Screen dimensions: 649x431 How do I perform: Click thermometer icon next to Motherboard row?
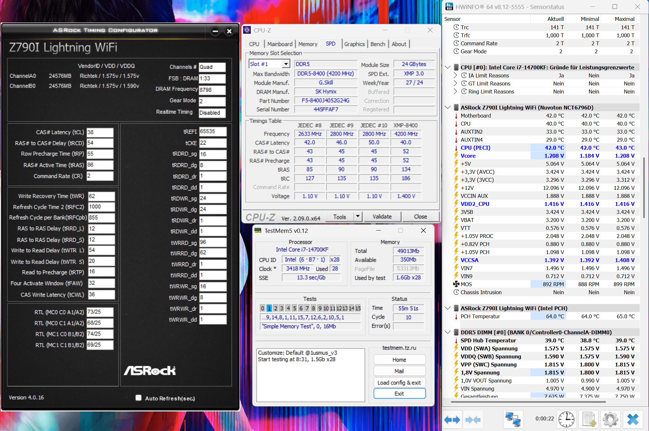coord(456,116)
